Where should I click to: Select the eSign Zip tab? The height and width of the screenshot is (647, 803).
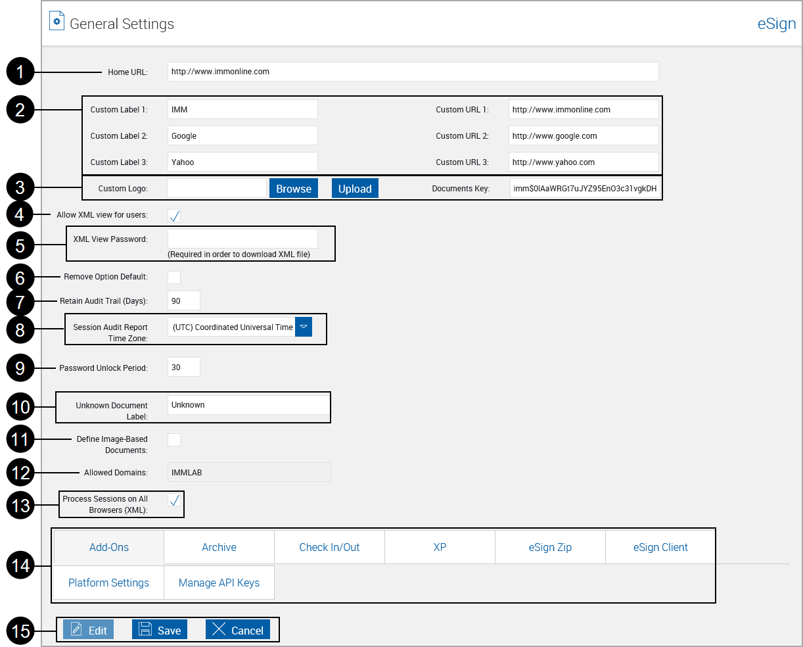[x=550, y=547]
